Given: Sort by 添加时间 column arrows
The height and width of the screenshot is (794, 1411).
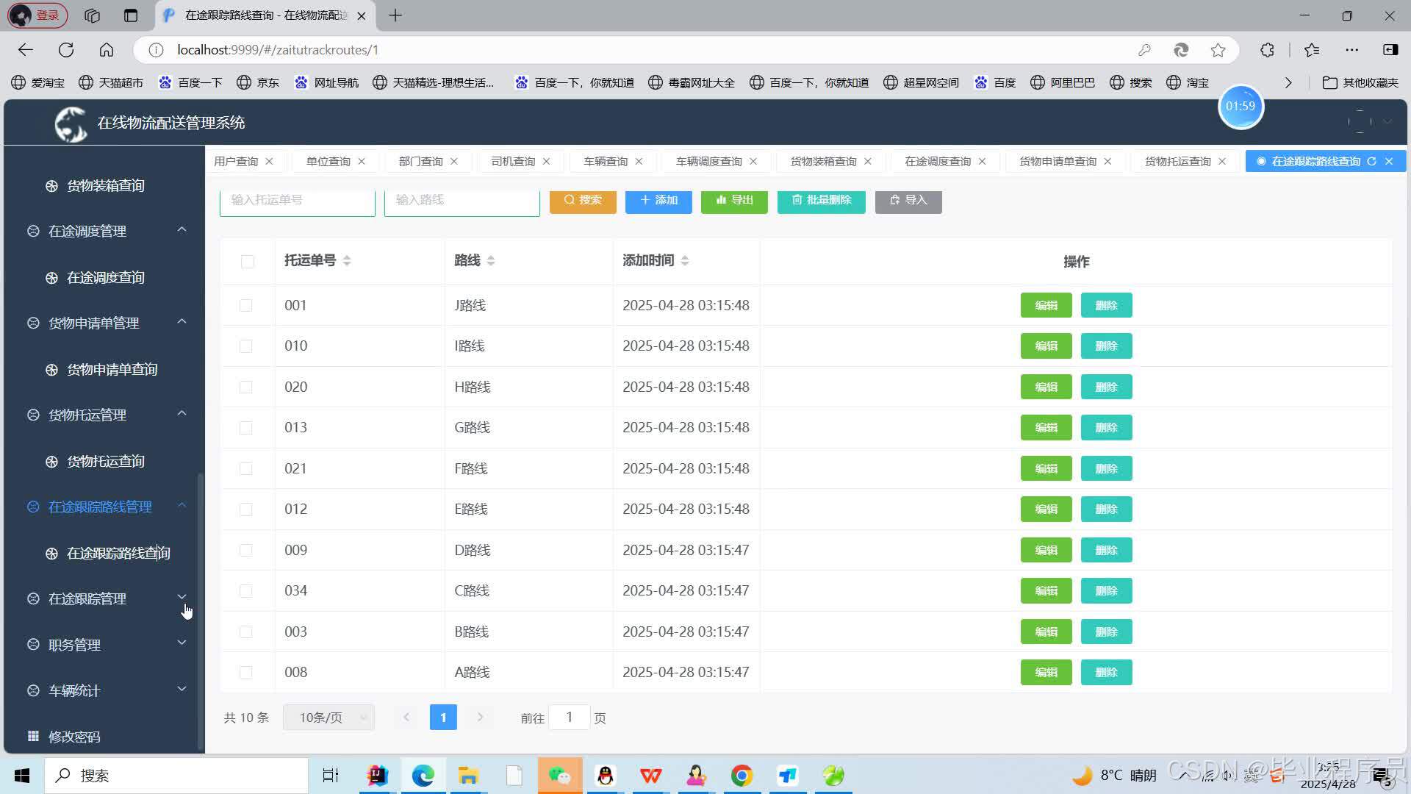Looking at the screenshot, I should (684, 260).
